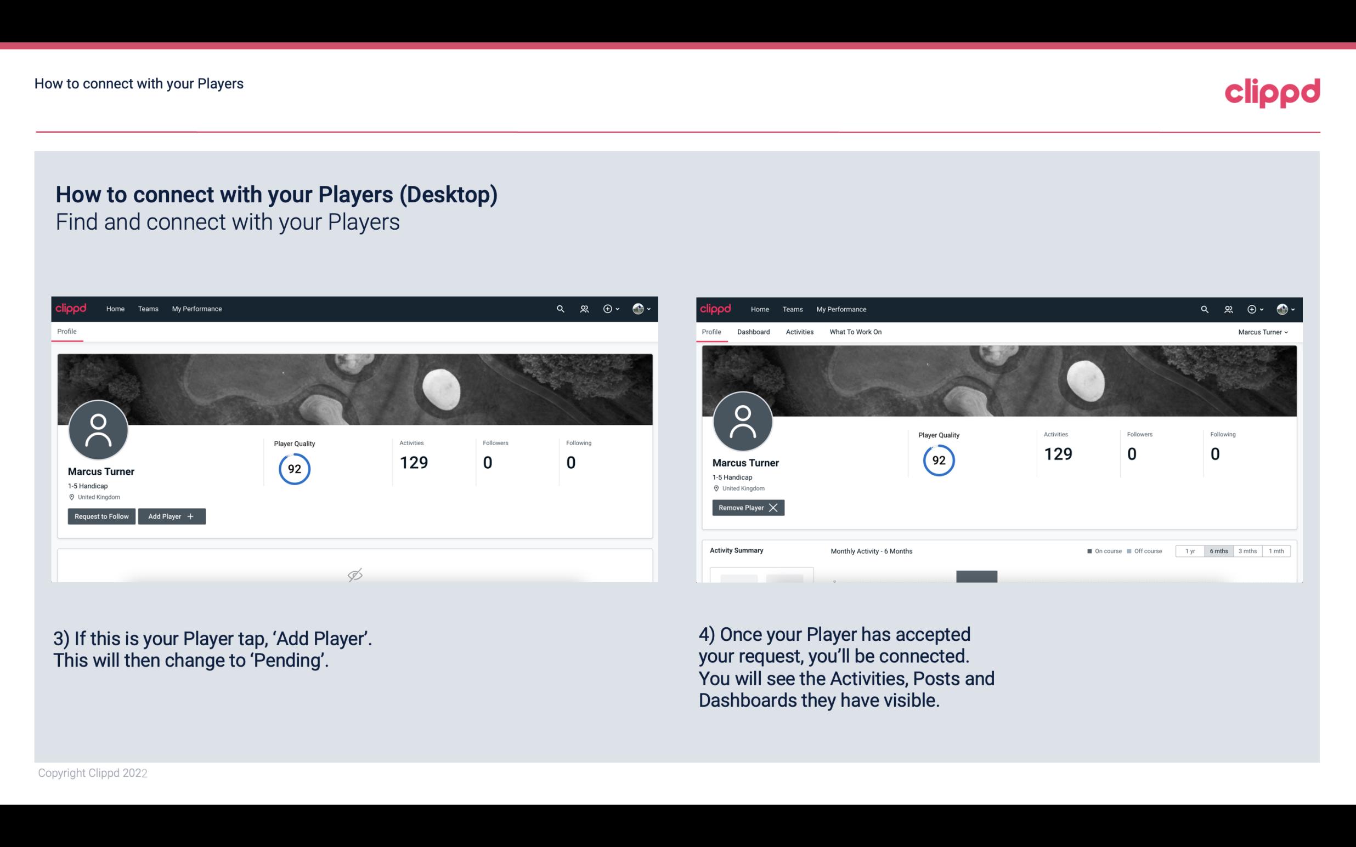Click the Add Player button
The image size is (1356, 847).
(x=171, y=515)
